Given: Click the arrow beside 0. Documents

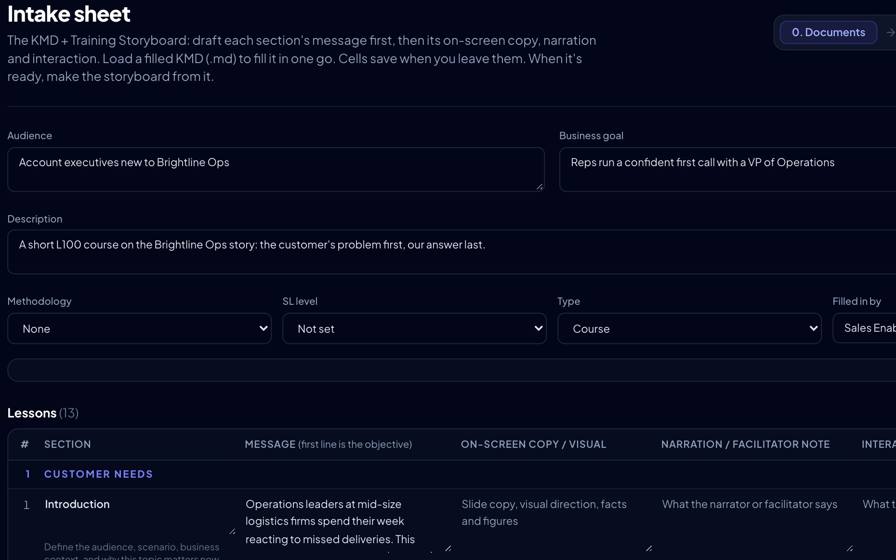Looking at the screenshot, I should (890, 32).
